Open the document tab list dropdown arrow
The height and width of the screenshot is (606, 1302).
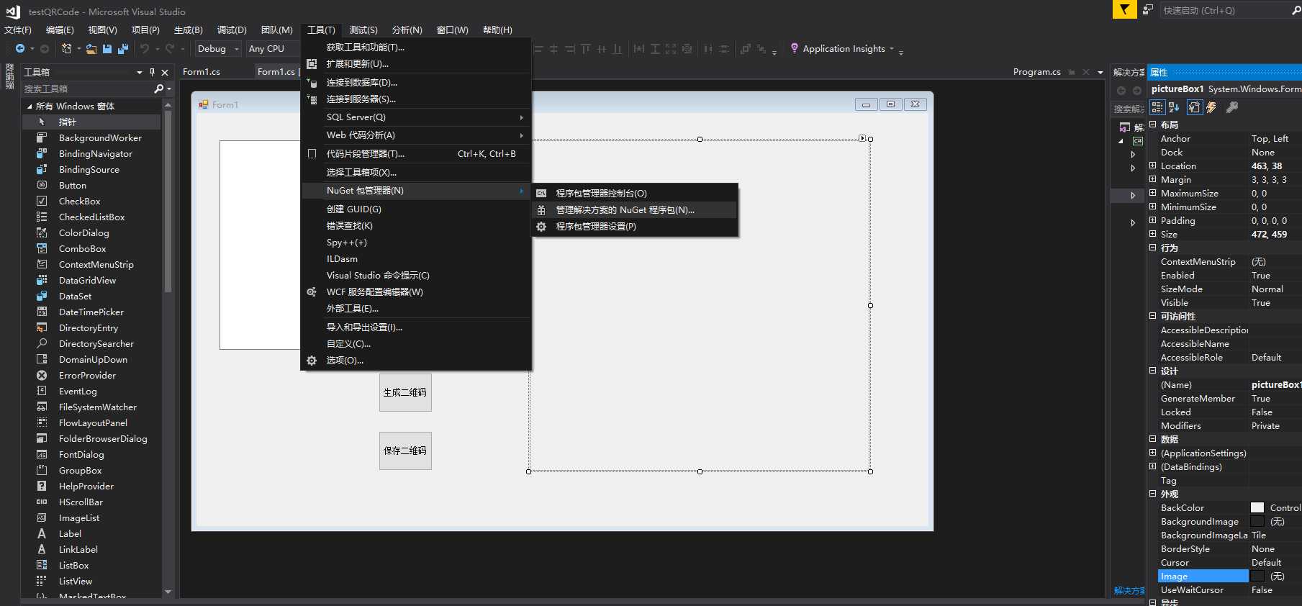click(1100, 72)
